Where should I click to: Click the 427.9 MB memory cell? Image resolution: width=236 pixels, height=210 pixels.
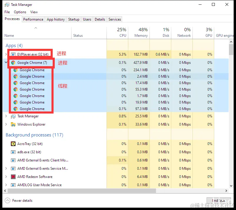point(139,63)
